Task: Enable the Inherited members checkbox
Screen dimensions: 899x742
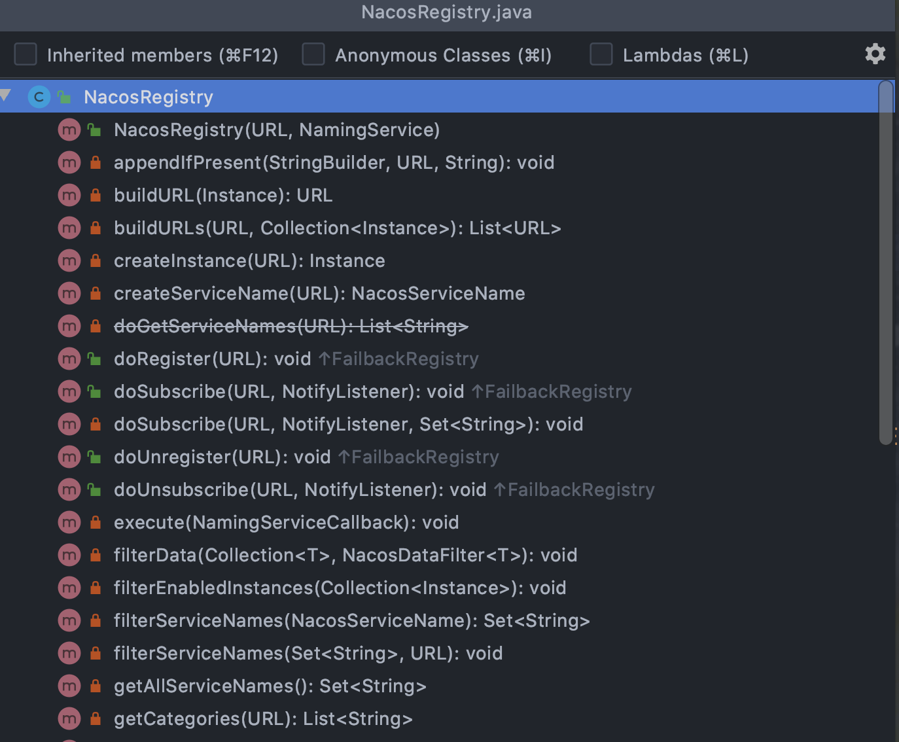Action: point(26,54)
